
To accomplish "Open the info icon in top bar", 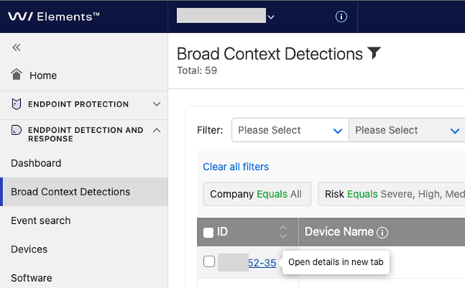I will click(x=341, y=16).
